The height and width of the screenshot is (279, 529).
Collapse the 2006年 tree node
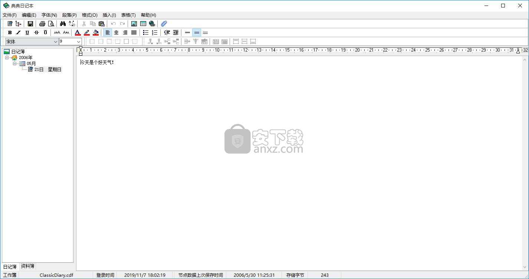coord(7,58)
